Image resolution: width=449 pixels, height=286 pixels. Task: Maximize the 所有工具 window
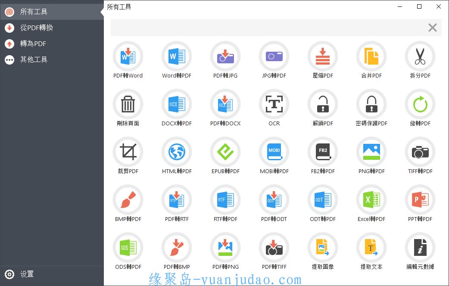click(419, 6)
